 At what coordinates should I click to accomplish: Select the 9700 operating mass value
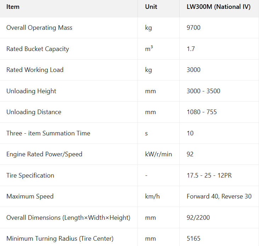click(x=193, y=28)
